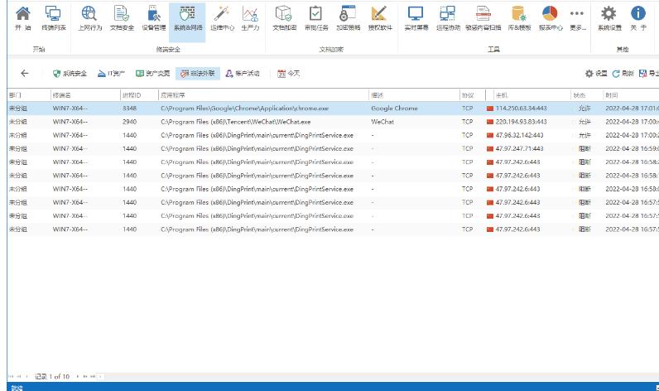Image resolution: width=659 pixels, height=391 pixels.
Task: Switch to the 系统安全 tab
Action: pos(70,73)
